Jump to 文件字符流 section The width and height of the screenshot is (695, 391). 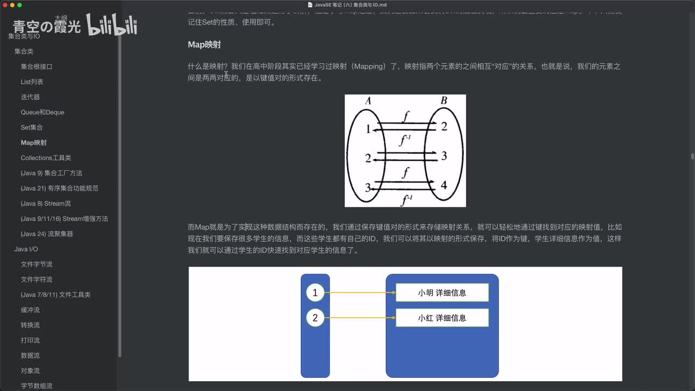coord(36,279)
